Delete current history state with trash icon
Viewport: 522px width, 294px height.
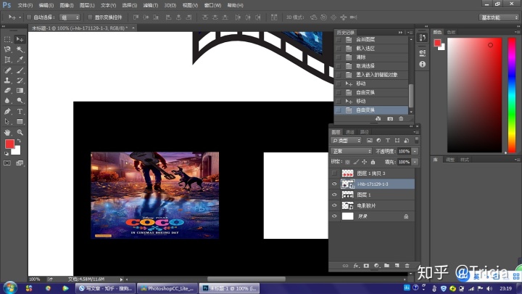401,118
